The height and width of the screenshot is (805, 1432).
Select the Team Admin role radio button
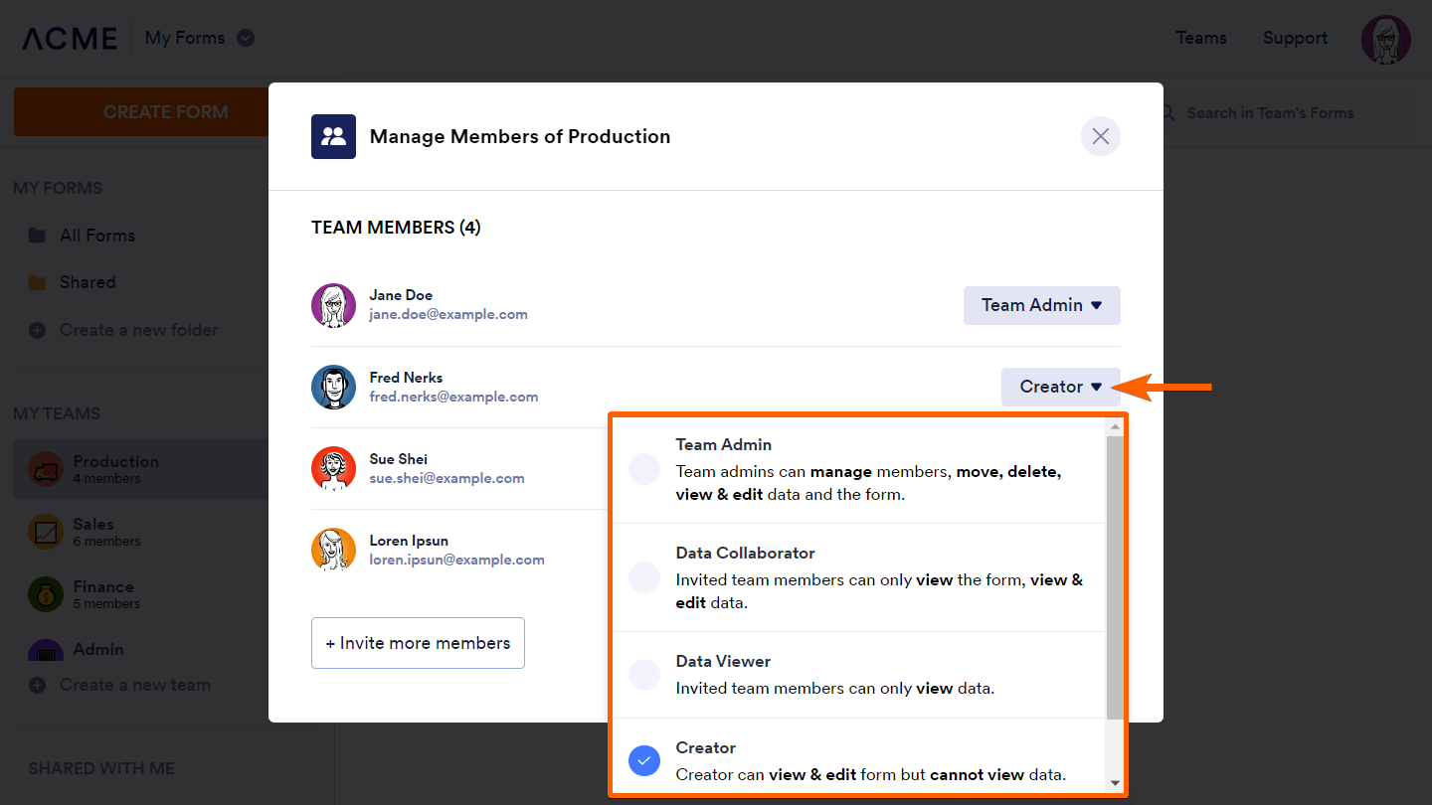point(644,469)
